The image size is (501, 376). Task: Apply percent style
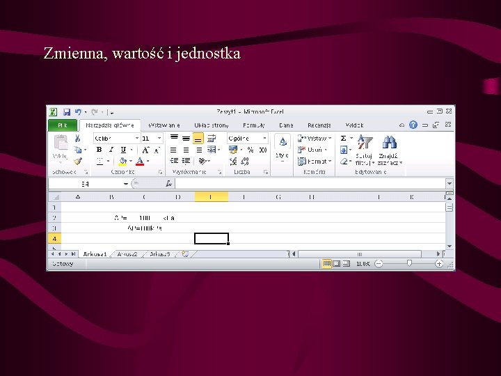[250, 150]
